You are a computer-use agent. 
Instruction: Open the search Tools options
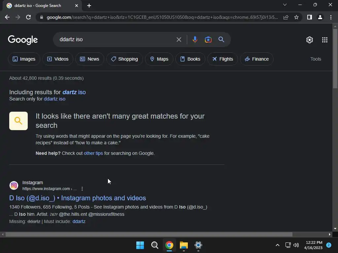click(x=316, y=59)
